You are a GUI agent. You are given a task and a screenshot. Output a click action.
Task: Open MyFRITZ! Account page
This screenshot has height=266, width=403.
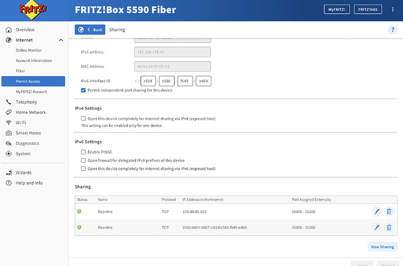click(31, 92)
